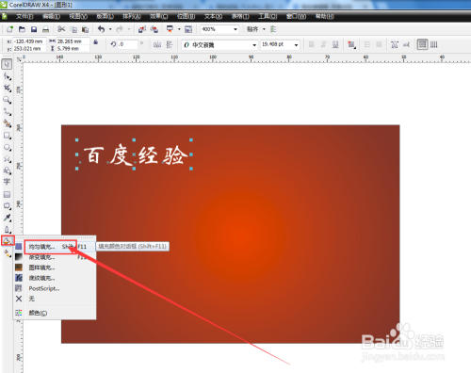Click the Export icon
Viewport: 471px width, 373px height.
tap(154, 29)
